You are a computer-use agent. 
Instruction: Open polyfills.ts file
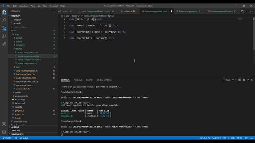point(20,110)
